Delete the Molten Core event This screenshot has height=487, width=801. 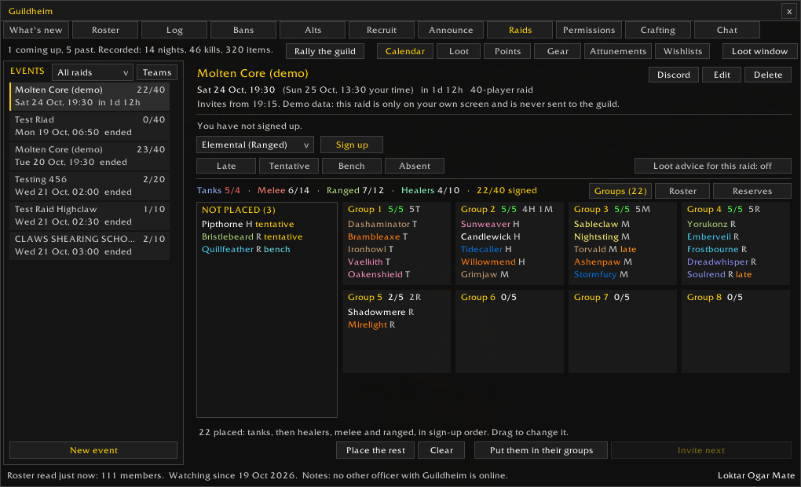(768, 75)
